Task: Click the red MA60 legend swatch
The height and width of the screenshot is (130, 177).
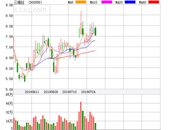Action: pos(154,2)
